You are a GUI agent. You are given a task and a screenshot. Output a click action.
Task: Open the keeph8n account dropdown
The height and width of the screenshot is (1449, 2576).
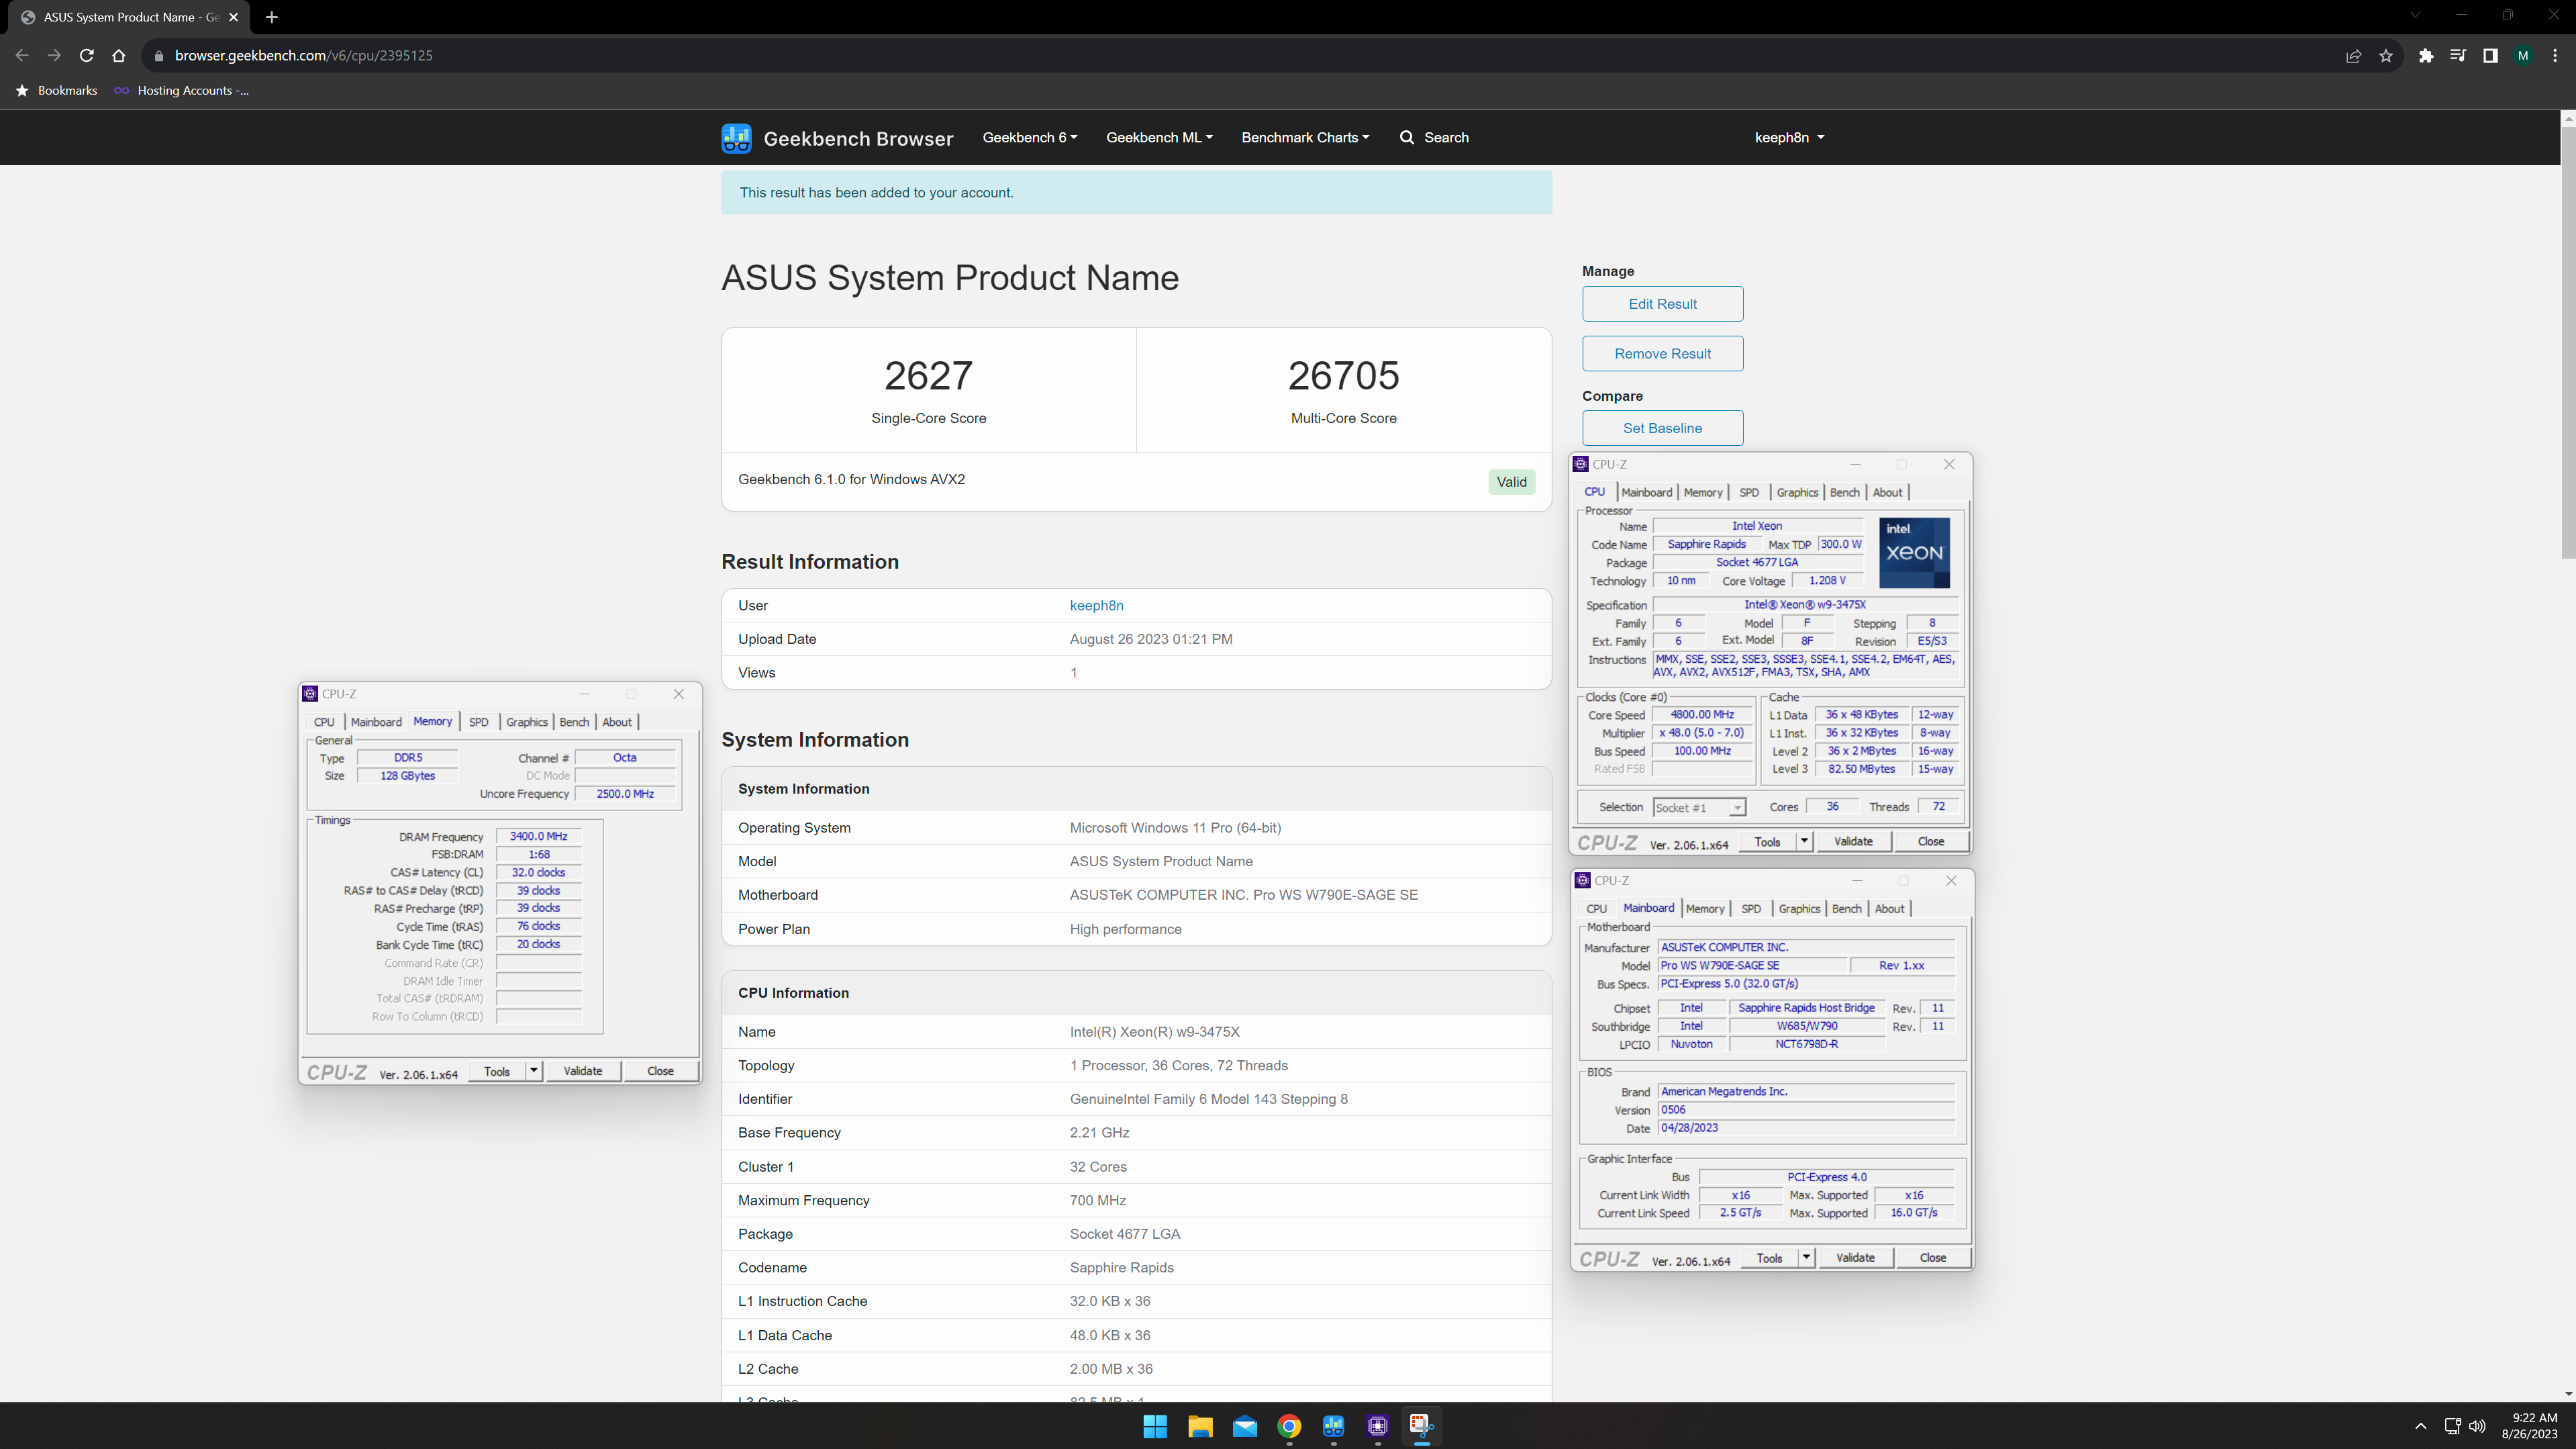1789,137
